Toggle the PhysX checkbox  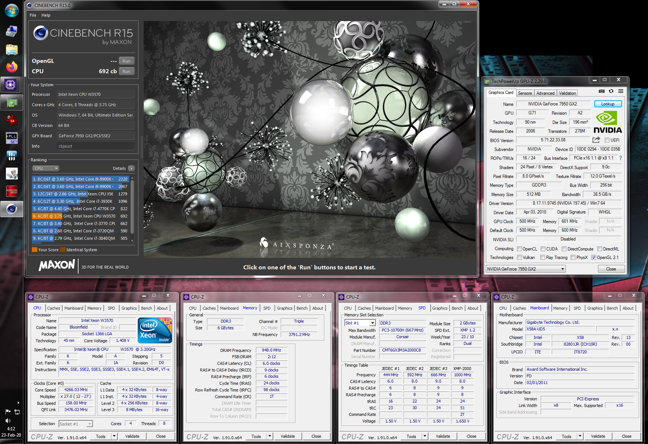pyautogui.click(x=573, y=258)
